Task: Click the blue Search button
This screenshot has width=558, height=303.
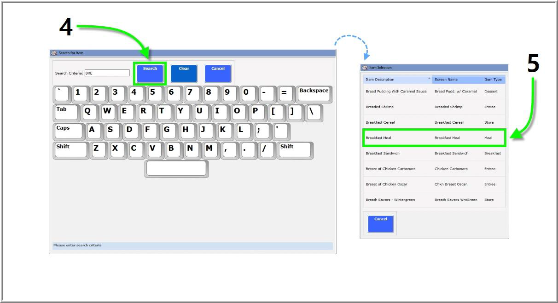Action: (150, 74)
